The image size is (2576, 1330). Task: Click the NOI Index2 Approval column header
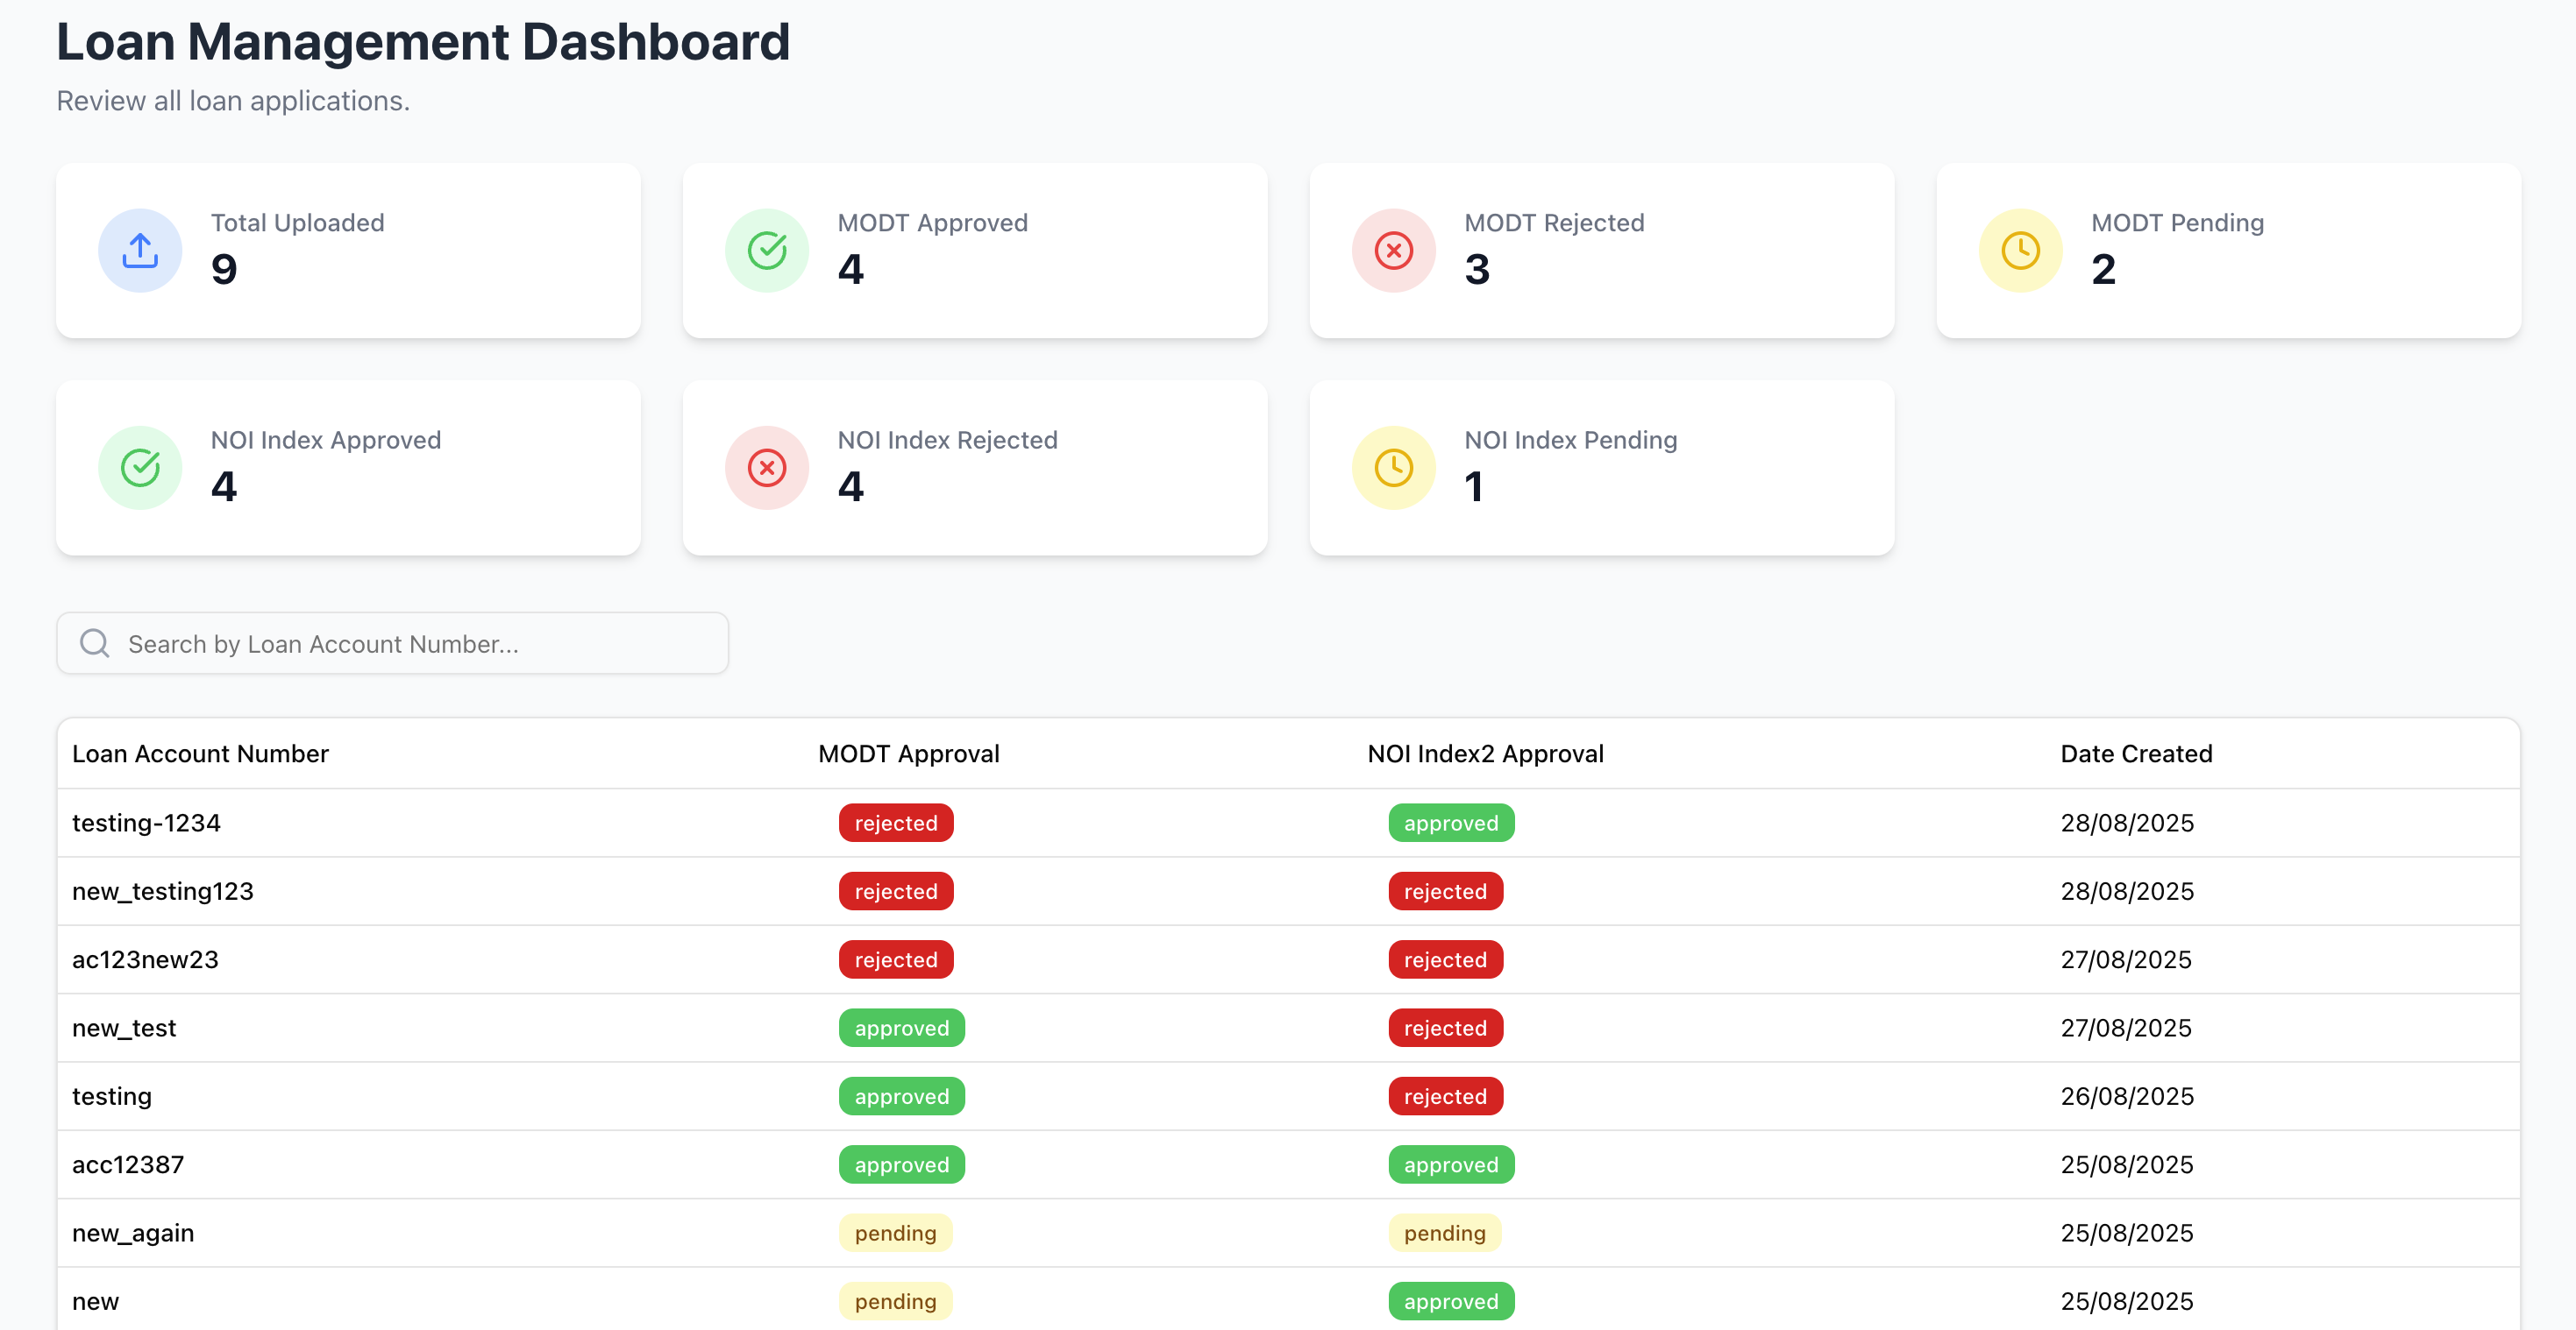[1485, 753]
